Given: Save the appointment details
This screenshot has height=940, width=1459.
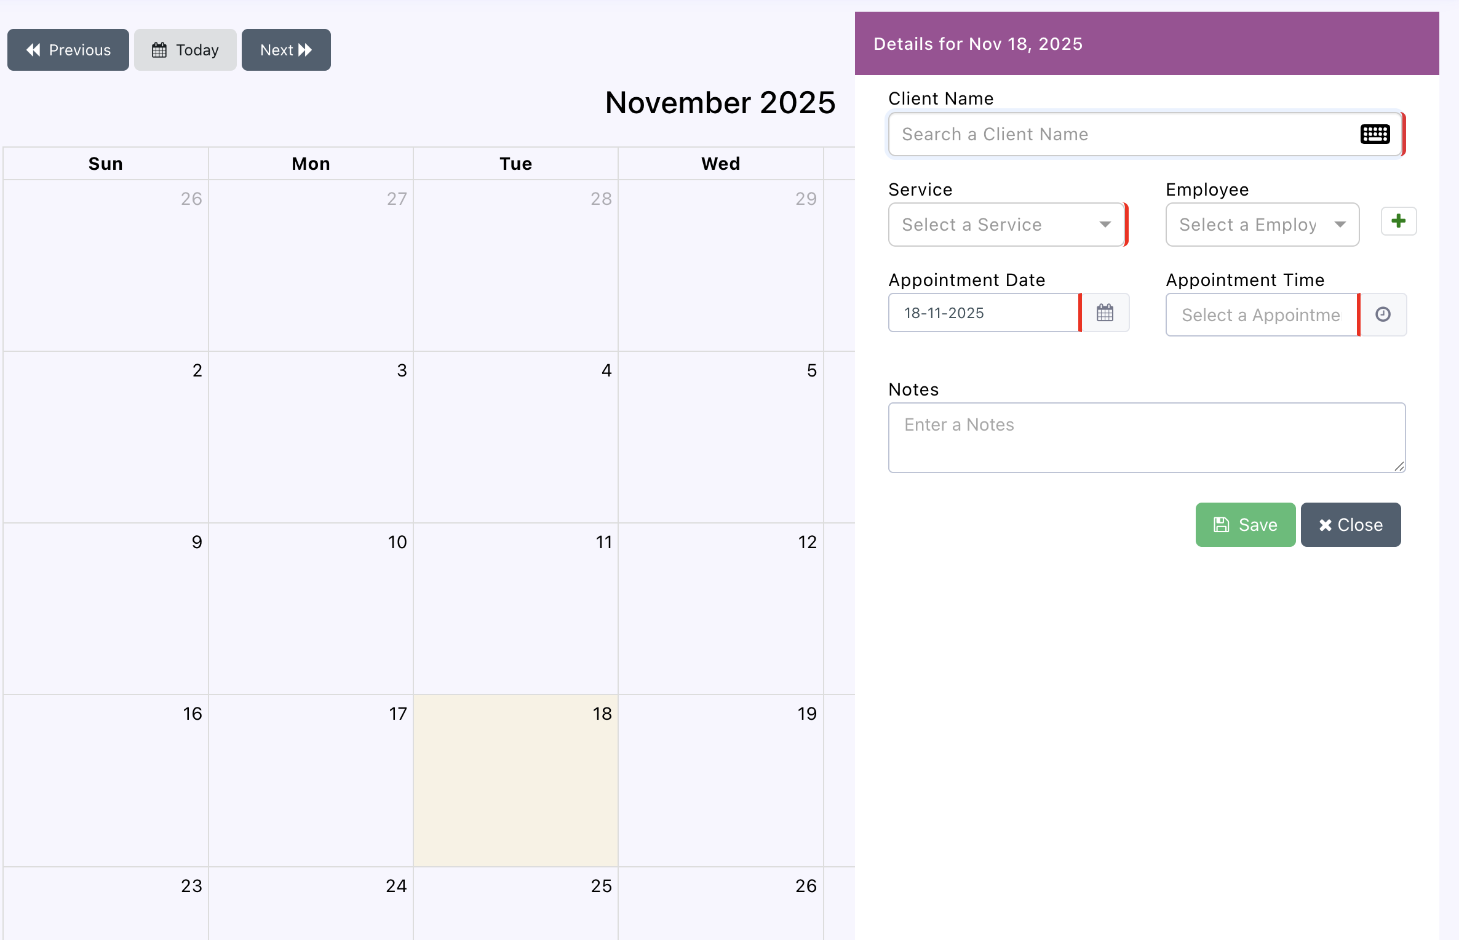Looking at the screenshot, I should coord(1245,525).
